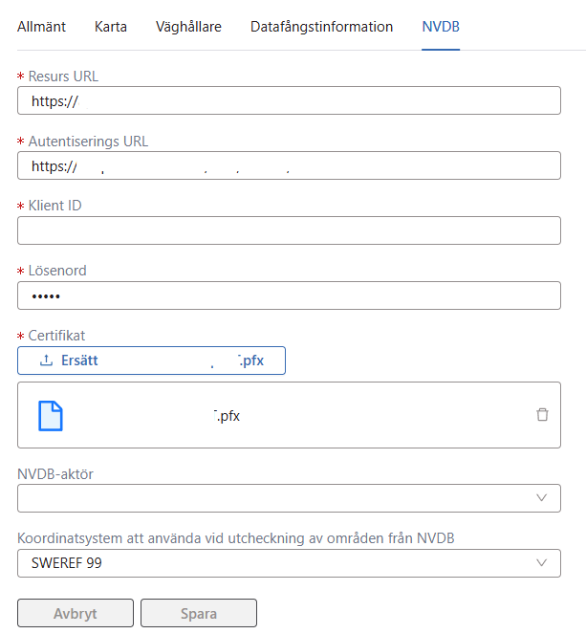Viewport: 586px width, 634px height.
Task: Focus the Resurs URL input field
Action: [289, 100]
